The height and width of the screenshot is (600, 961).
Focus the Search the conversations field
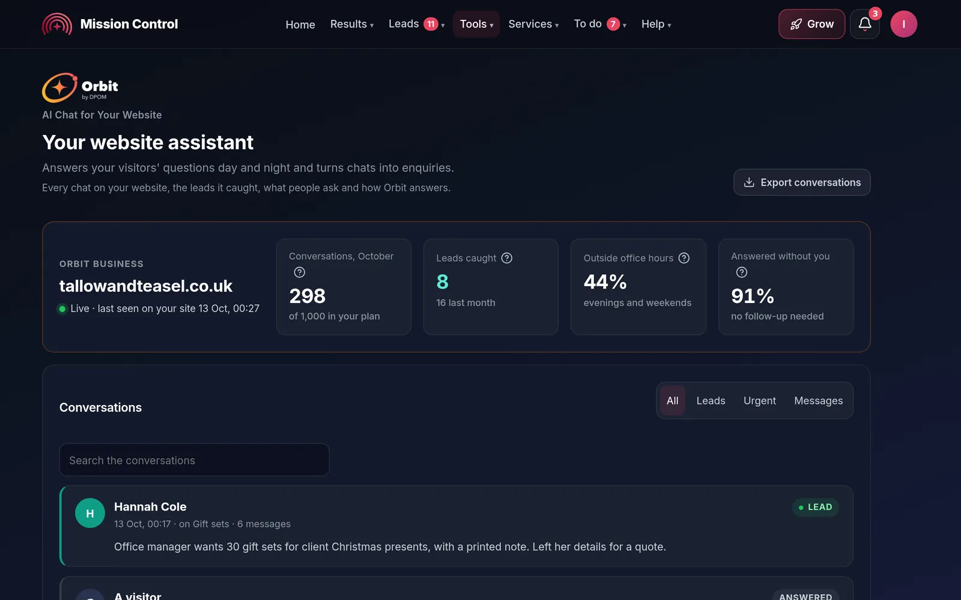click(194, 460)
